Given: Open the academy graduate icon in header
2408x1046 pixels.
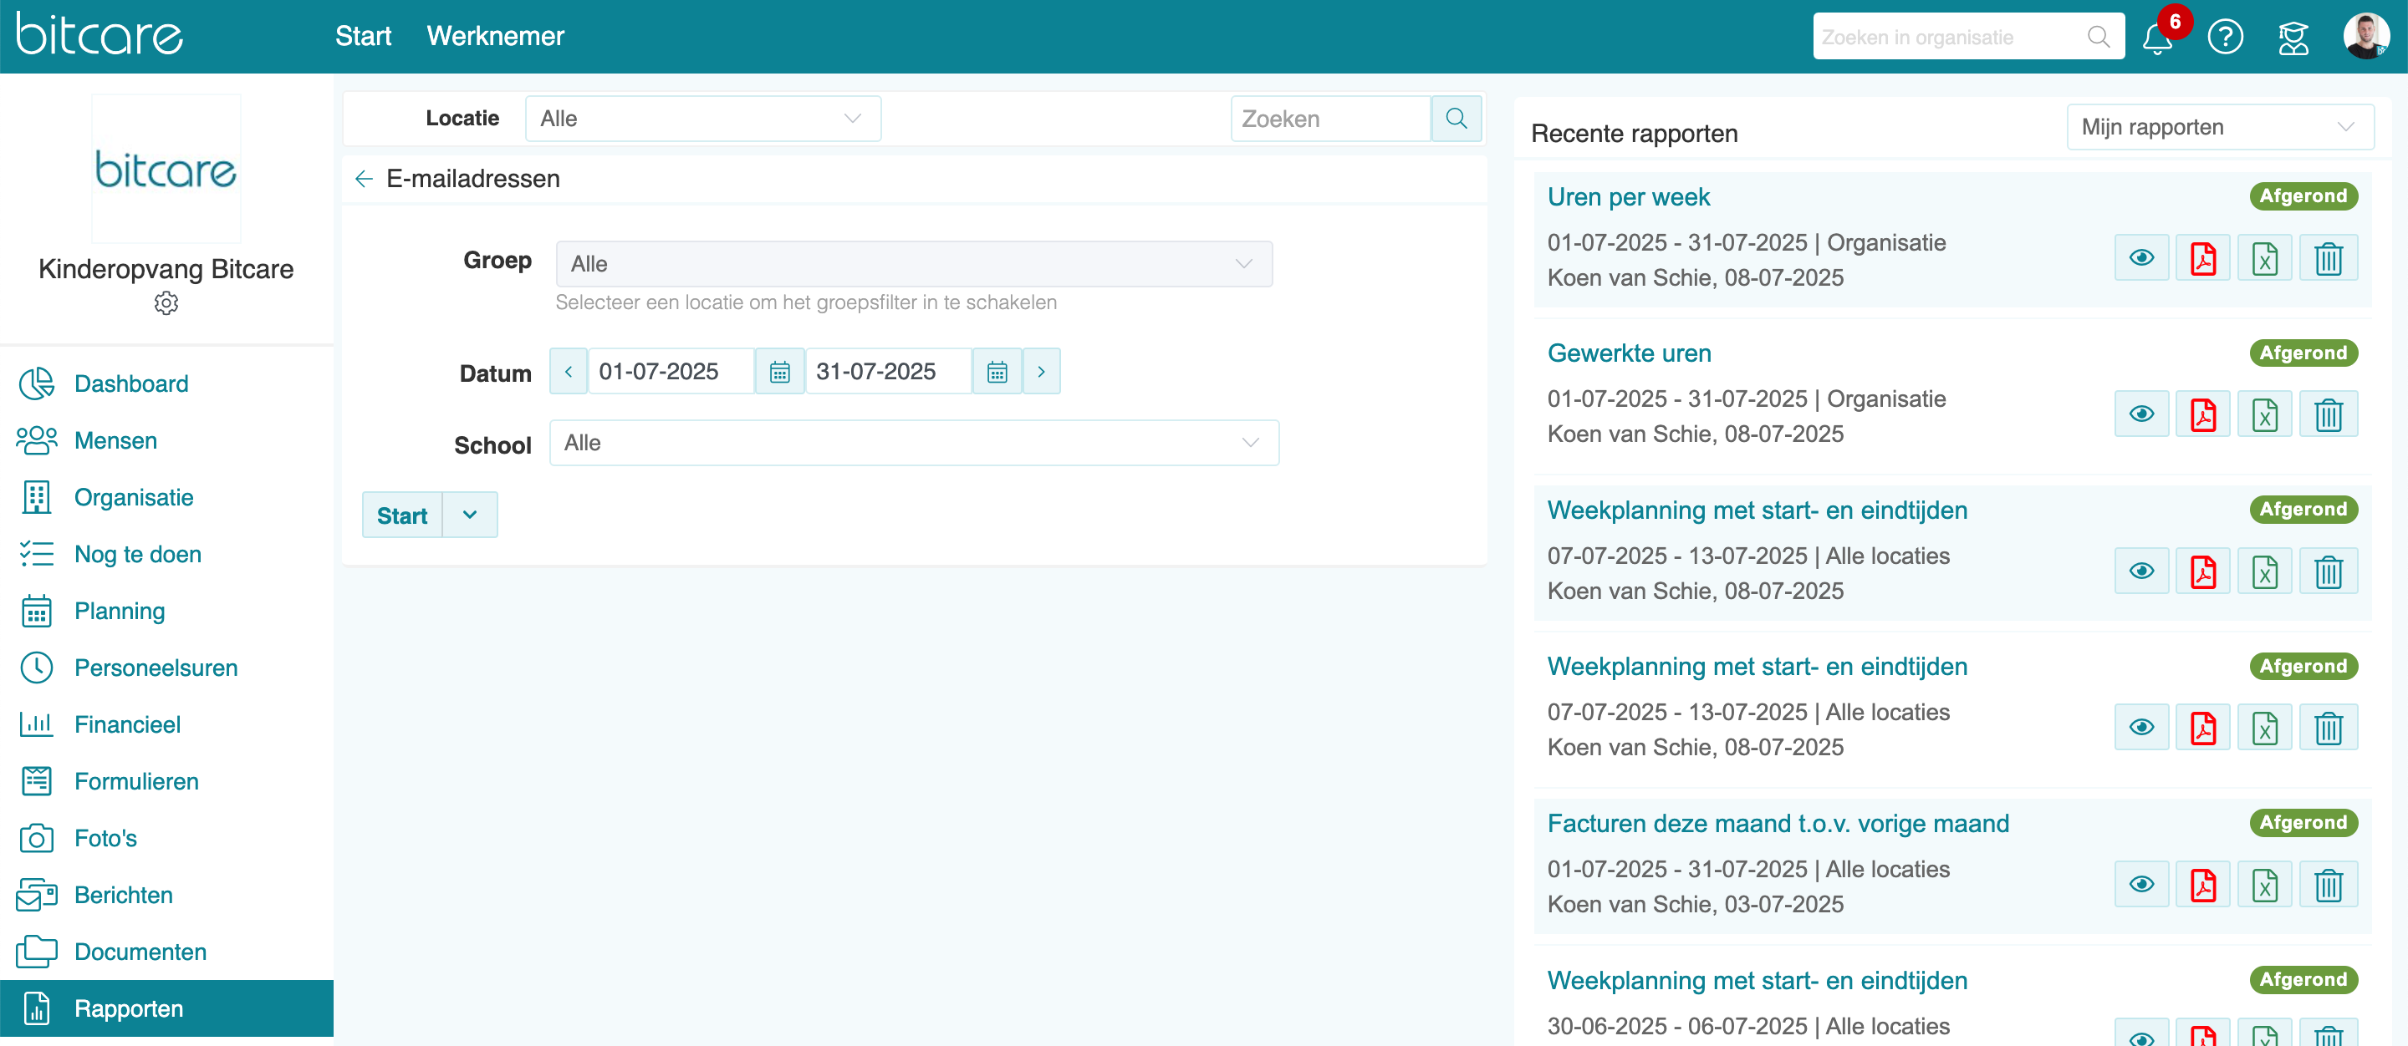Looking at the screenshot, I should tap(2293, 38).
